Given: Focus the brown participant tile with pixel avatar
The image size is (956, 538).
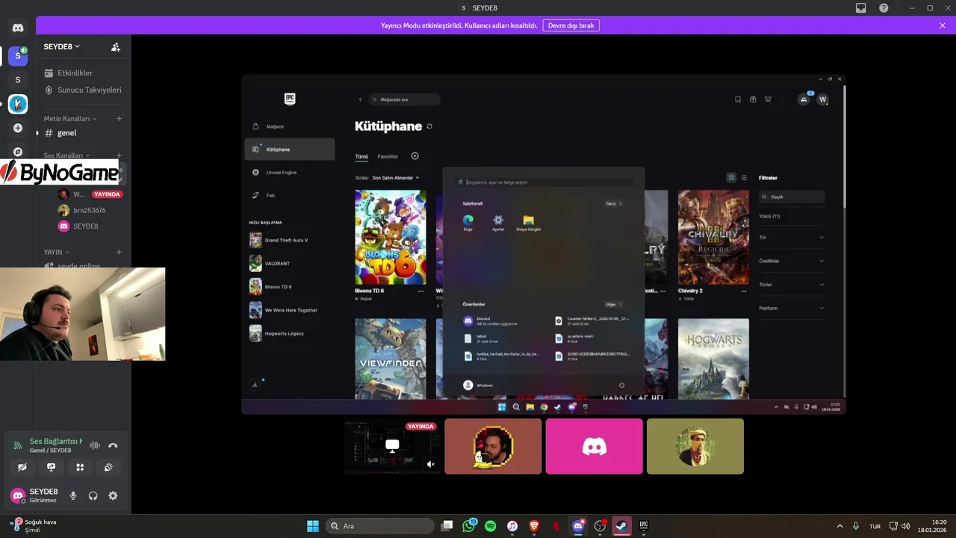Looking at the screenshot, I should pyautogui.click(x=493, y=446).
